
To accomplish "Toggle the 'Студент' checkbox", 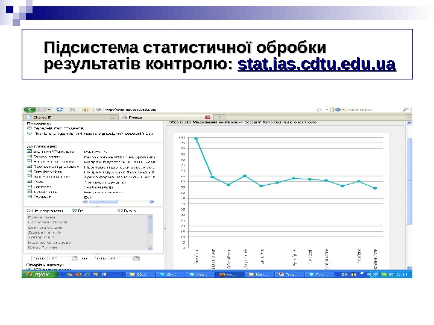I will (x=30, y=197).
